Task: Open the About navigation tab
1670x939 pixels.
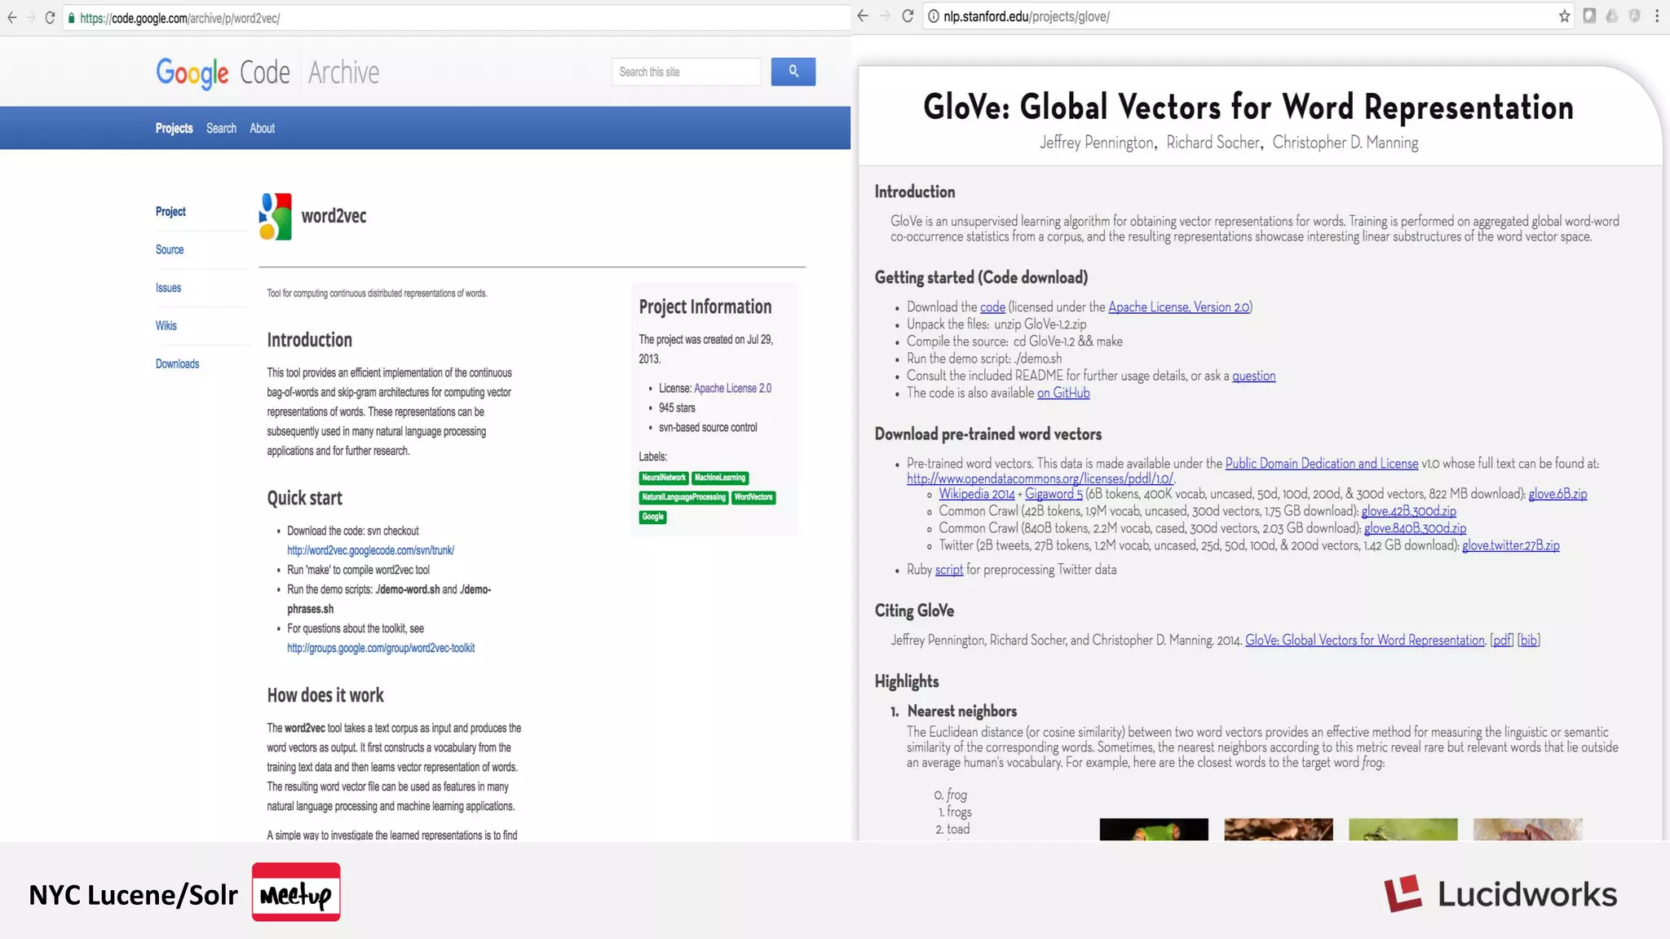Action: pyautogui.click(x=262, y=128)
